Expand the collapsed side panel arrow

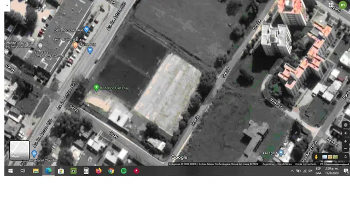click(x=7, y=5)
